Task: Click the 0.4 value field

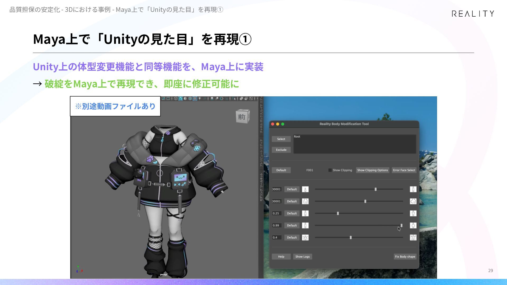Action: point(277,238)
